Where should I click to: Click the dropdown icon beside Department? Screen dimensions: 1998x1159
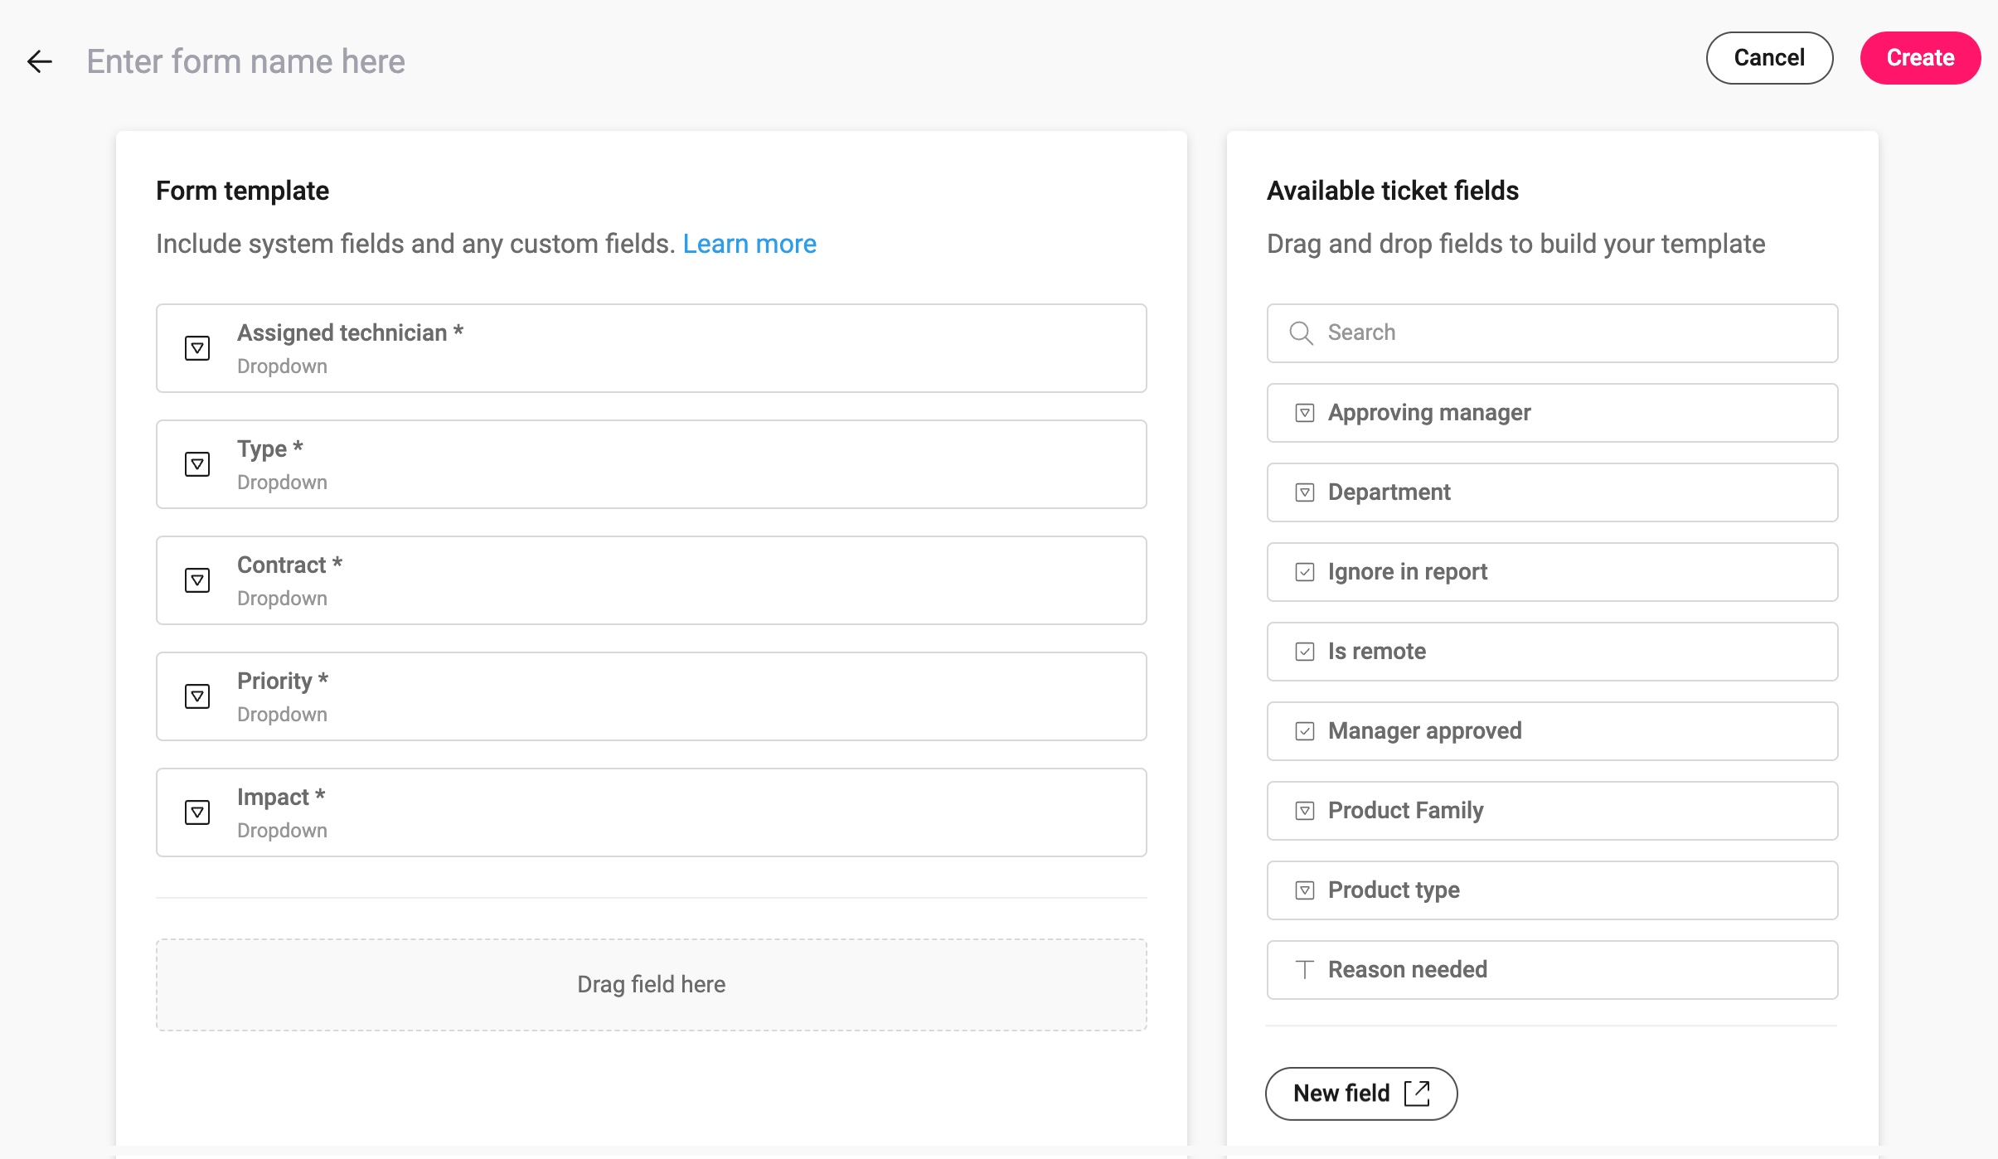(x=1305, y=492)
